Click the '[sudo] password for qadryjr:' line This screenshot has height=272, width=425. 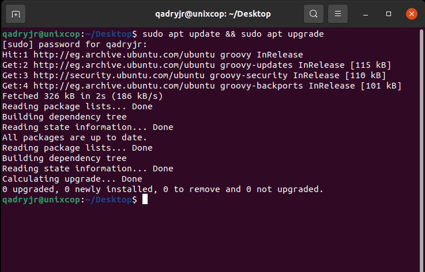[x=74, y=44]
